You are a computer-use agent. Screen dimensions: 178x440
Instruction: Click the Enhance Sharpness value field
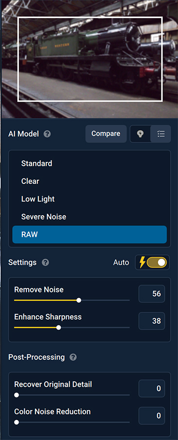point(152,321)
